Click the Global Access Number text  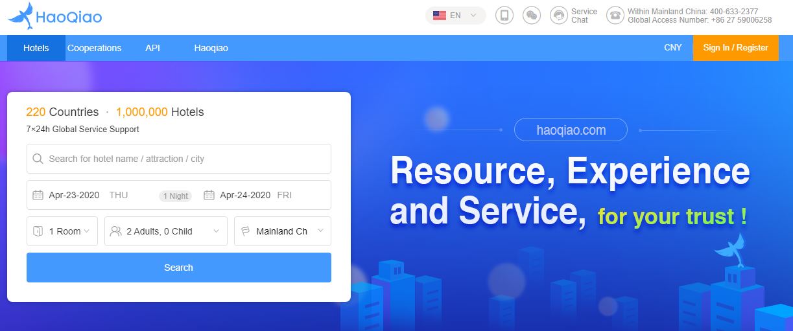click(x=700, y=20)
